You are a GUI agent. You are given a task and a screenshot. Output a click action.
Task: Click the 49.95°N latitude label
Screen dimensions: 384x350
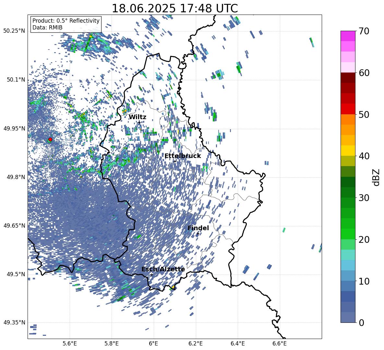tap(14, 128)
